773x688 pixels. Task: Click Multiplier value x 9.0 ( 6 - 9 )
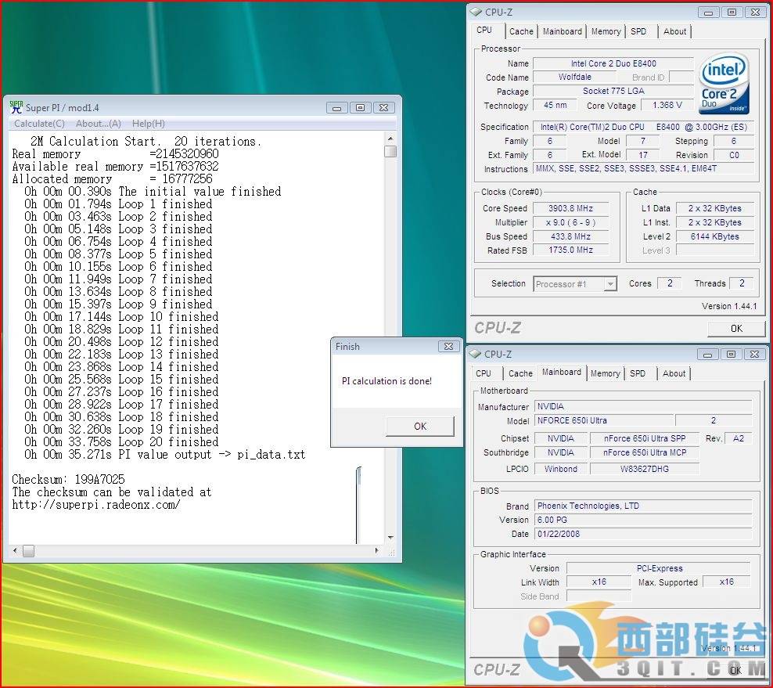(571, 222)
